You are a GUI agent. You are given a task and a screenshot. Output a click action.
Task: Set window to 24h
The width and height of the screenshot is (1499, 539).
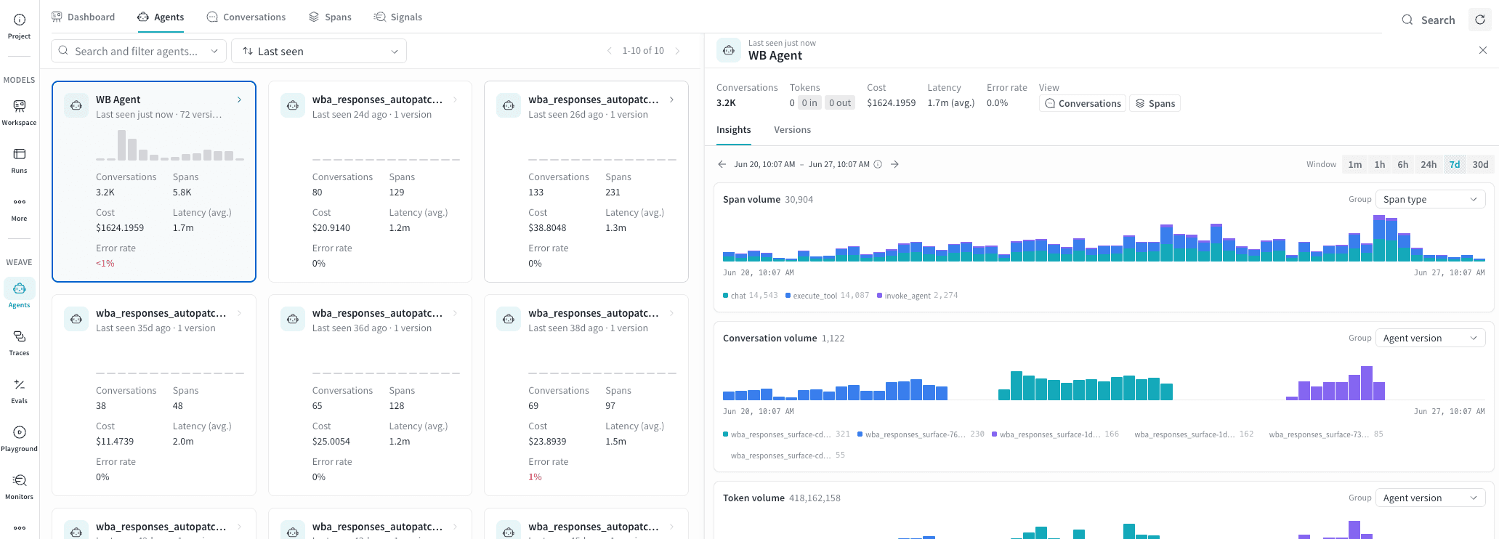click(x=1429, y=164)
